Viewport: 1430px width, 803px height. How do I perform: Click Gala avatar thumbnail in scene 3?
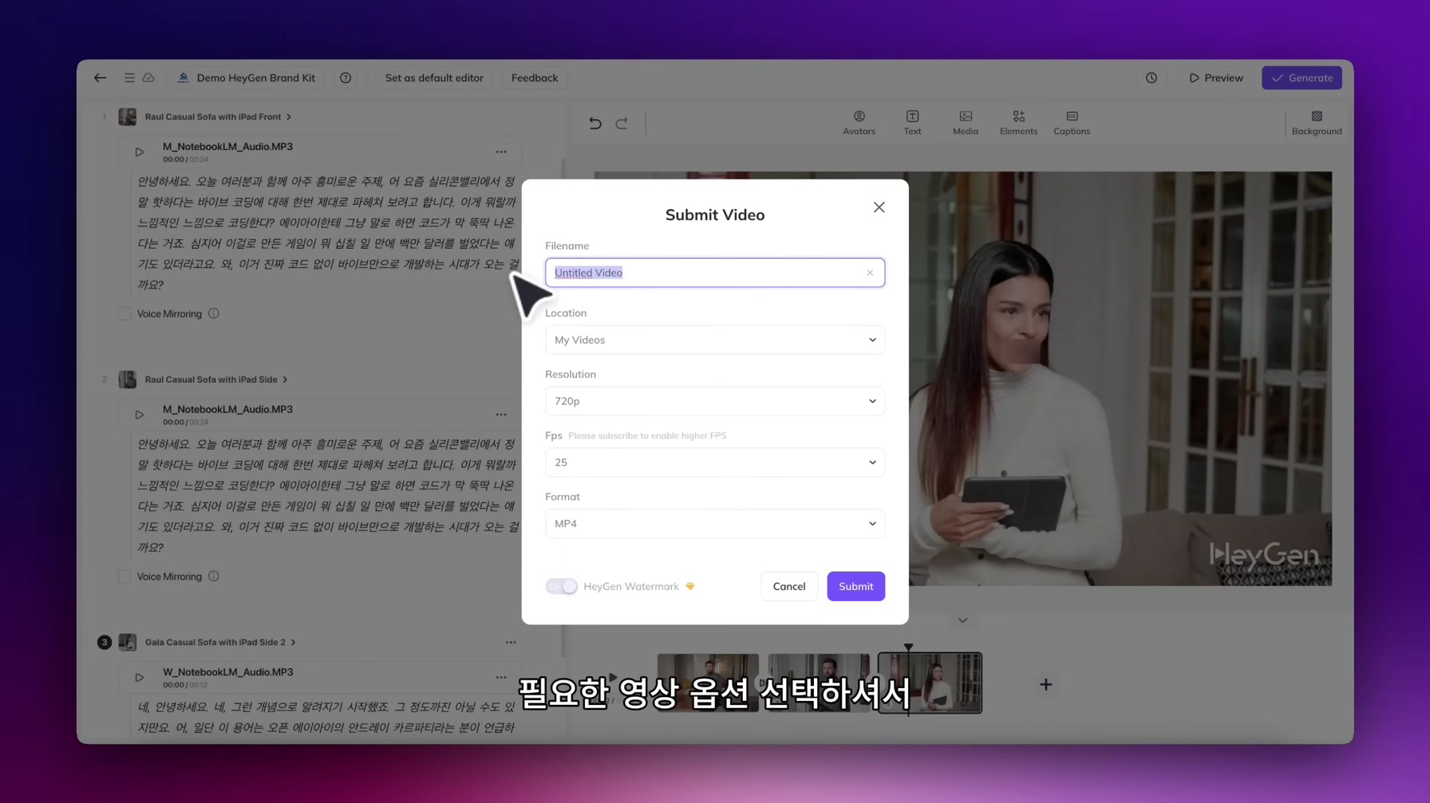(128, 642)
